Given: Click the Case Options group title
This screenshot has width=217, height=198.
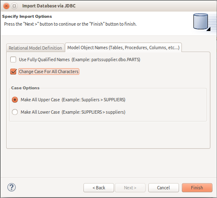Looking at the screenshot, I should (x=25, y=88).
